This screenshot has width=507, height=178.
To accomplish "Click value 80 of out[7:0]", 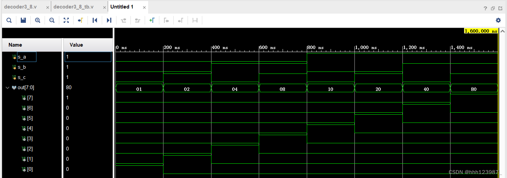I will click(69, 87).
